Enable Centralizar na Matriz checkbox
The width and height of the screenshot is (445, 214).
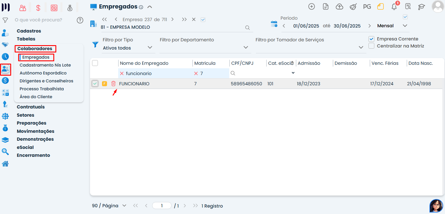(x=371, y=46)
